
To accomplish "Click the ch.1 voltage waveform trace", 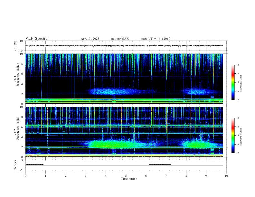I will [x=124, y=46].
